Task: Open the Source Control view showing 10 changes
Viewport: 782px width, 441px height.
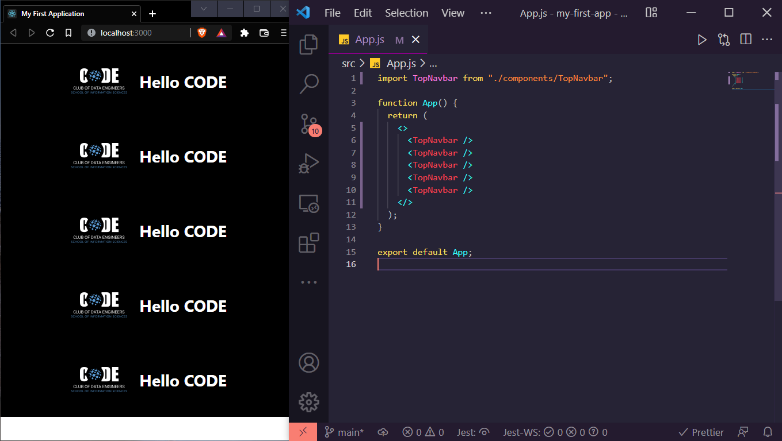Action: [x=309, y=123]
